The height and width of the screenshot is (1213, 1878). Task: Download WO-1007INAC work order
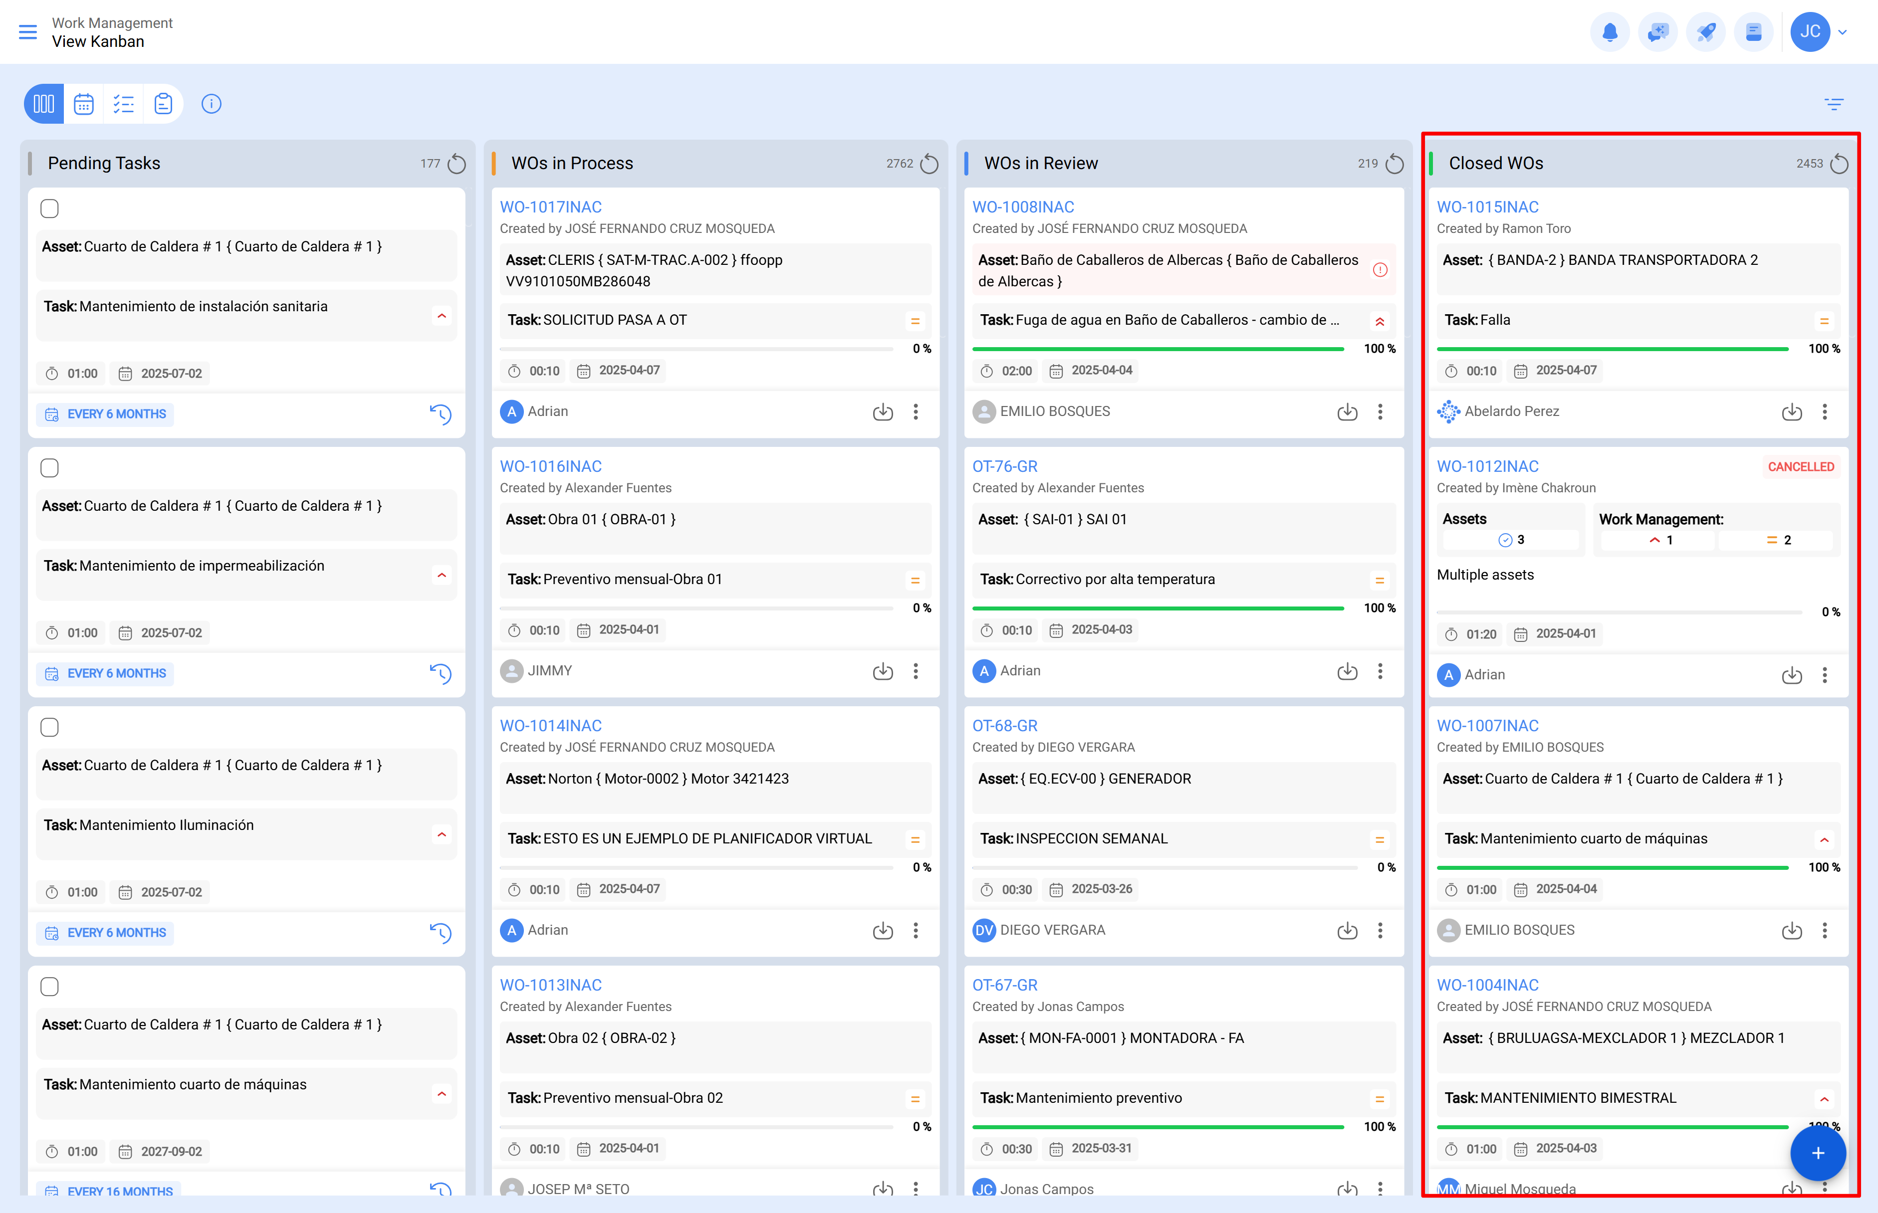[1791, 930]
